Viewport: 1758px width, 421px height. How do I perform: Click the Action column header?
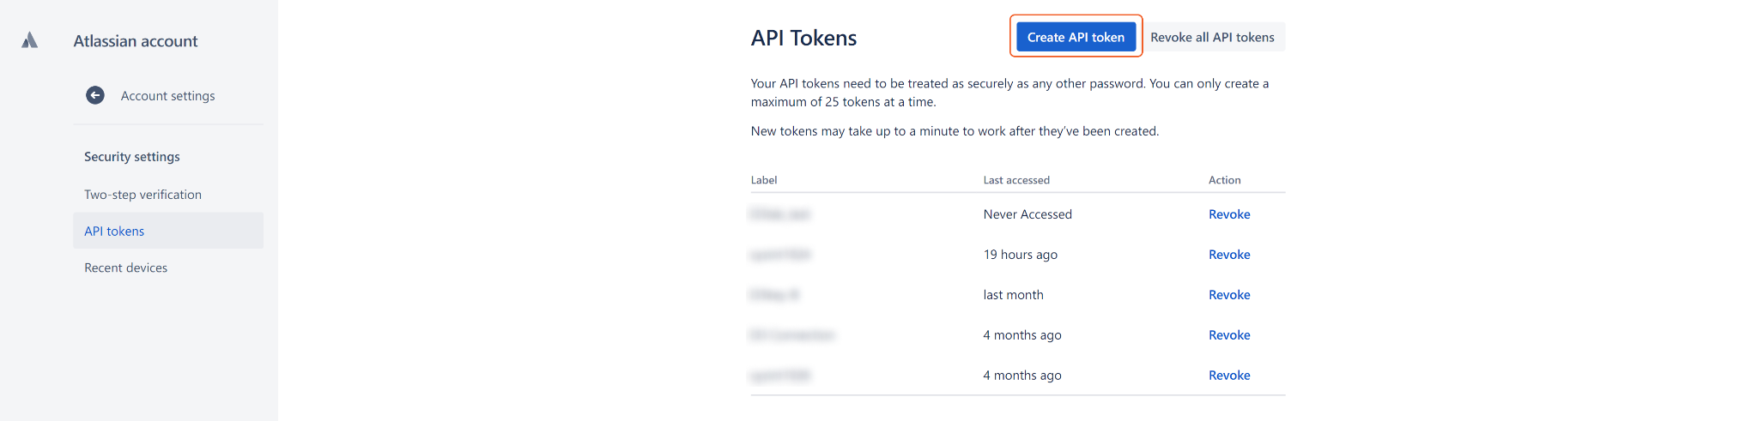[1224, 180]
